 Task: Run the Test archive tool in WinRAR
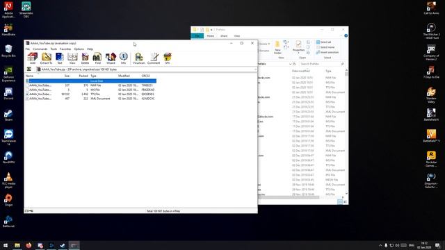tap(60, 58)
